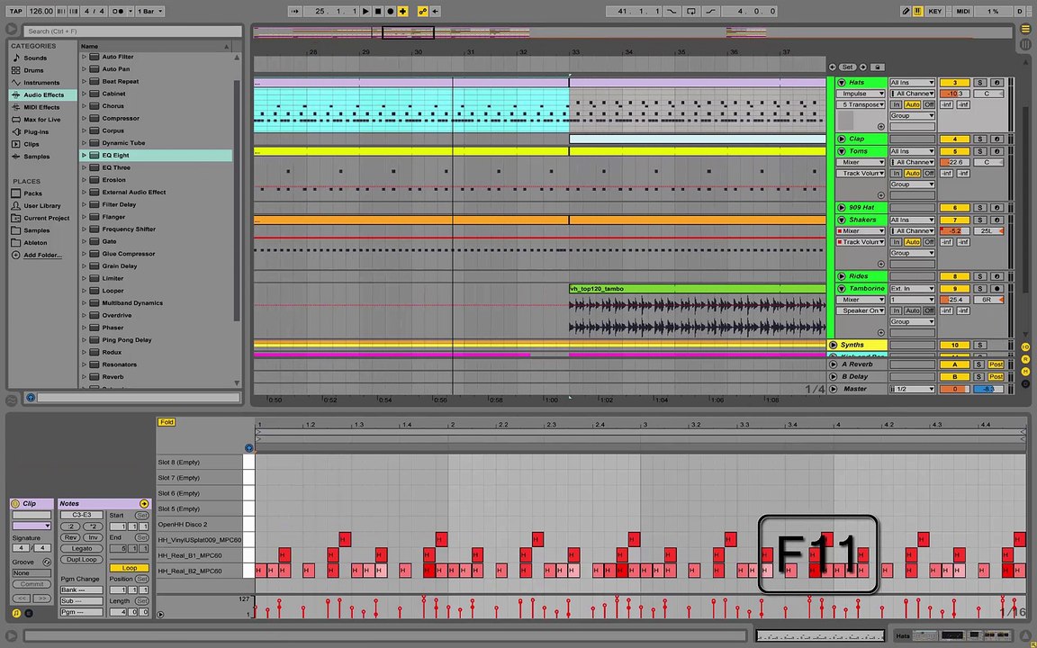This screenshot has width=1037, height=648.
Task: Arm the Tamborine track for recording
Action: pyautogui.click(x=996, y=289)
